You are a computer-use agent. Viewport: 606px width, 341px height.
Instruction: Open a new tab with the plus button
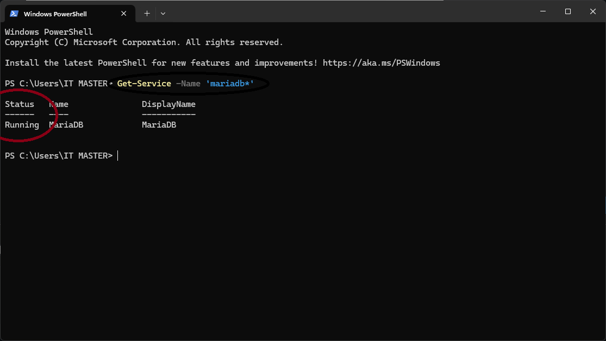[x=147, y=14]
